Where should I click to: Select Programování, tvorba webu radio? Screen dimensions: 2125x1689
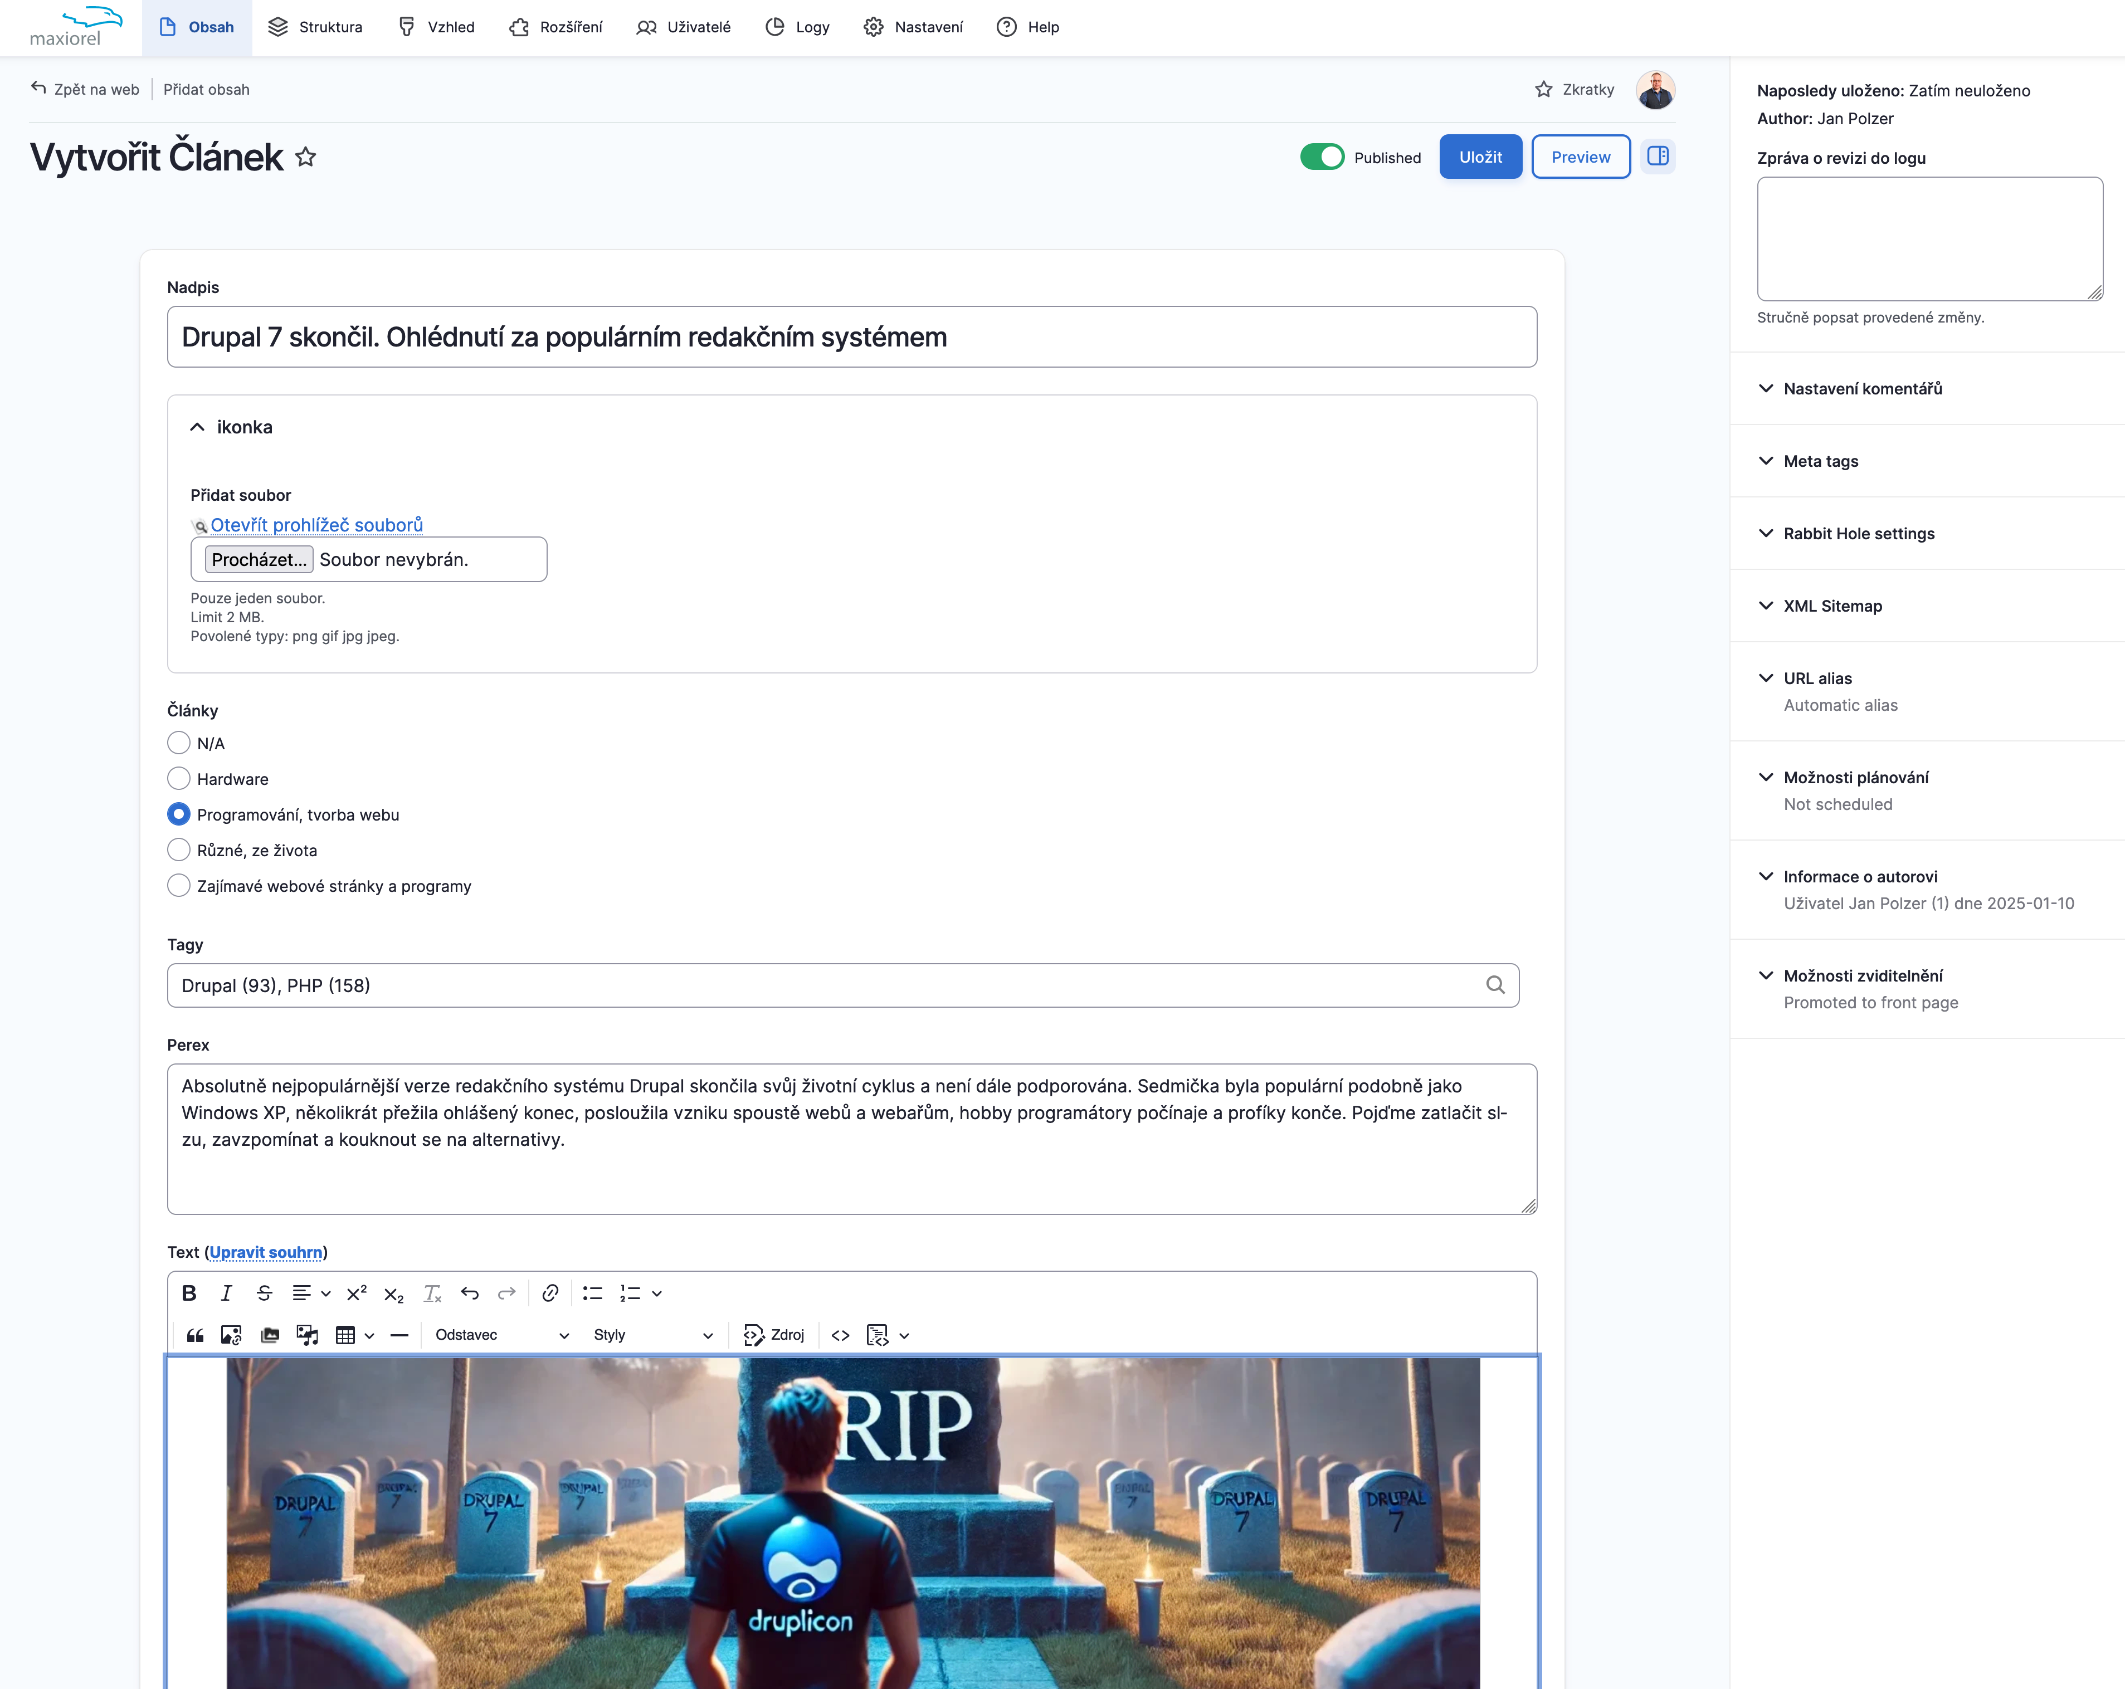(178, 814)
